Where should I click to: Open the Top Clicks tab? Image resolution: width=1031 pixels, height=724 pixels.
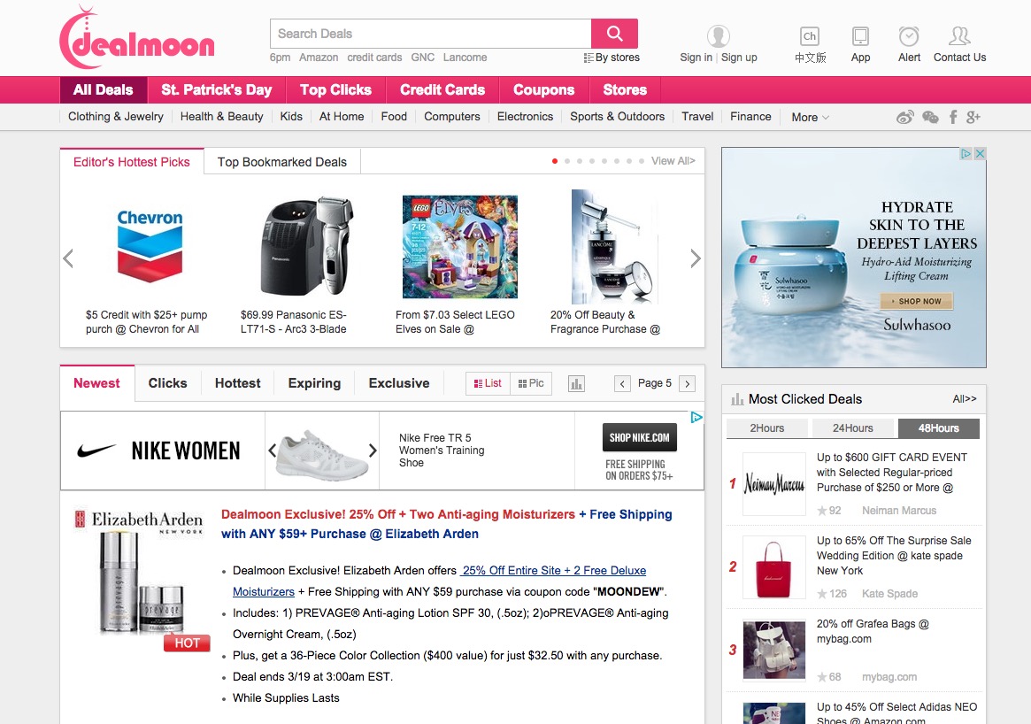[x=335, y=90]
